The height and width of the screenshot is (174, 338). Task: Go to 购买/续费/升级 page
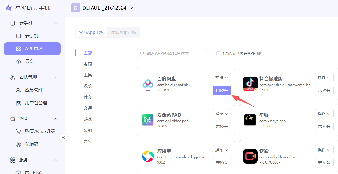pyautogui.click(x=40, y=131)
